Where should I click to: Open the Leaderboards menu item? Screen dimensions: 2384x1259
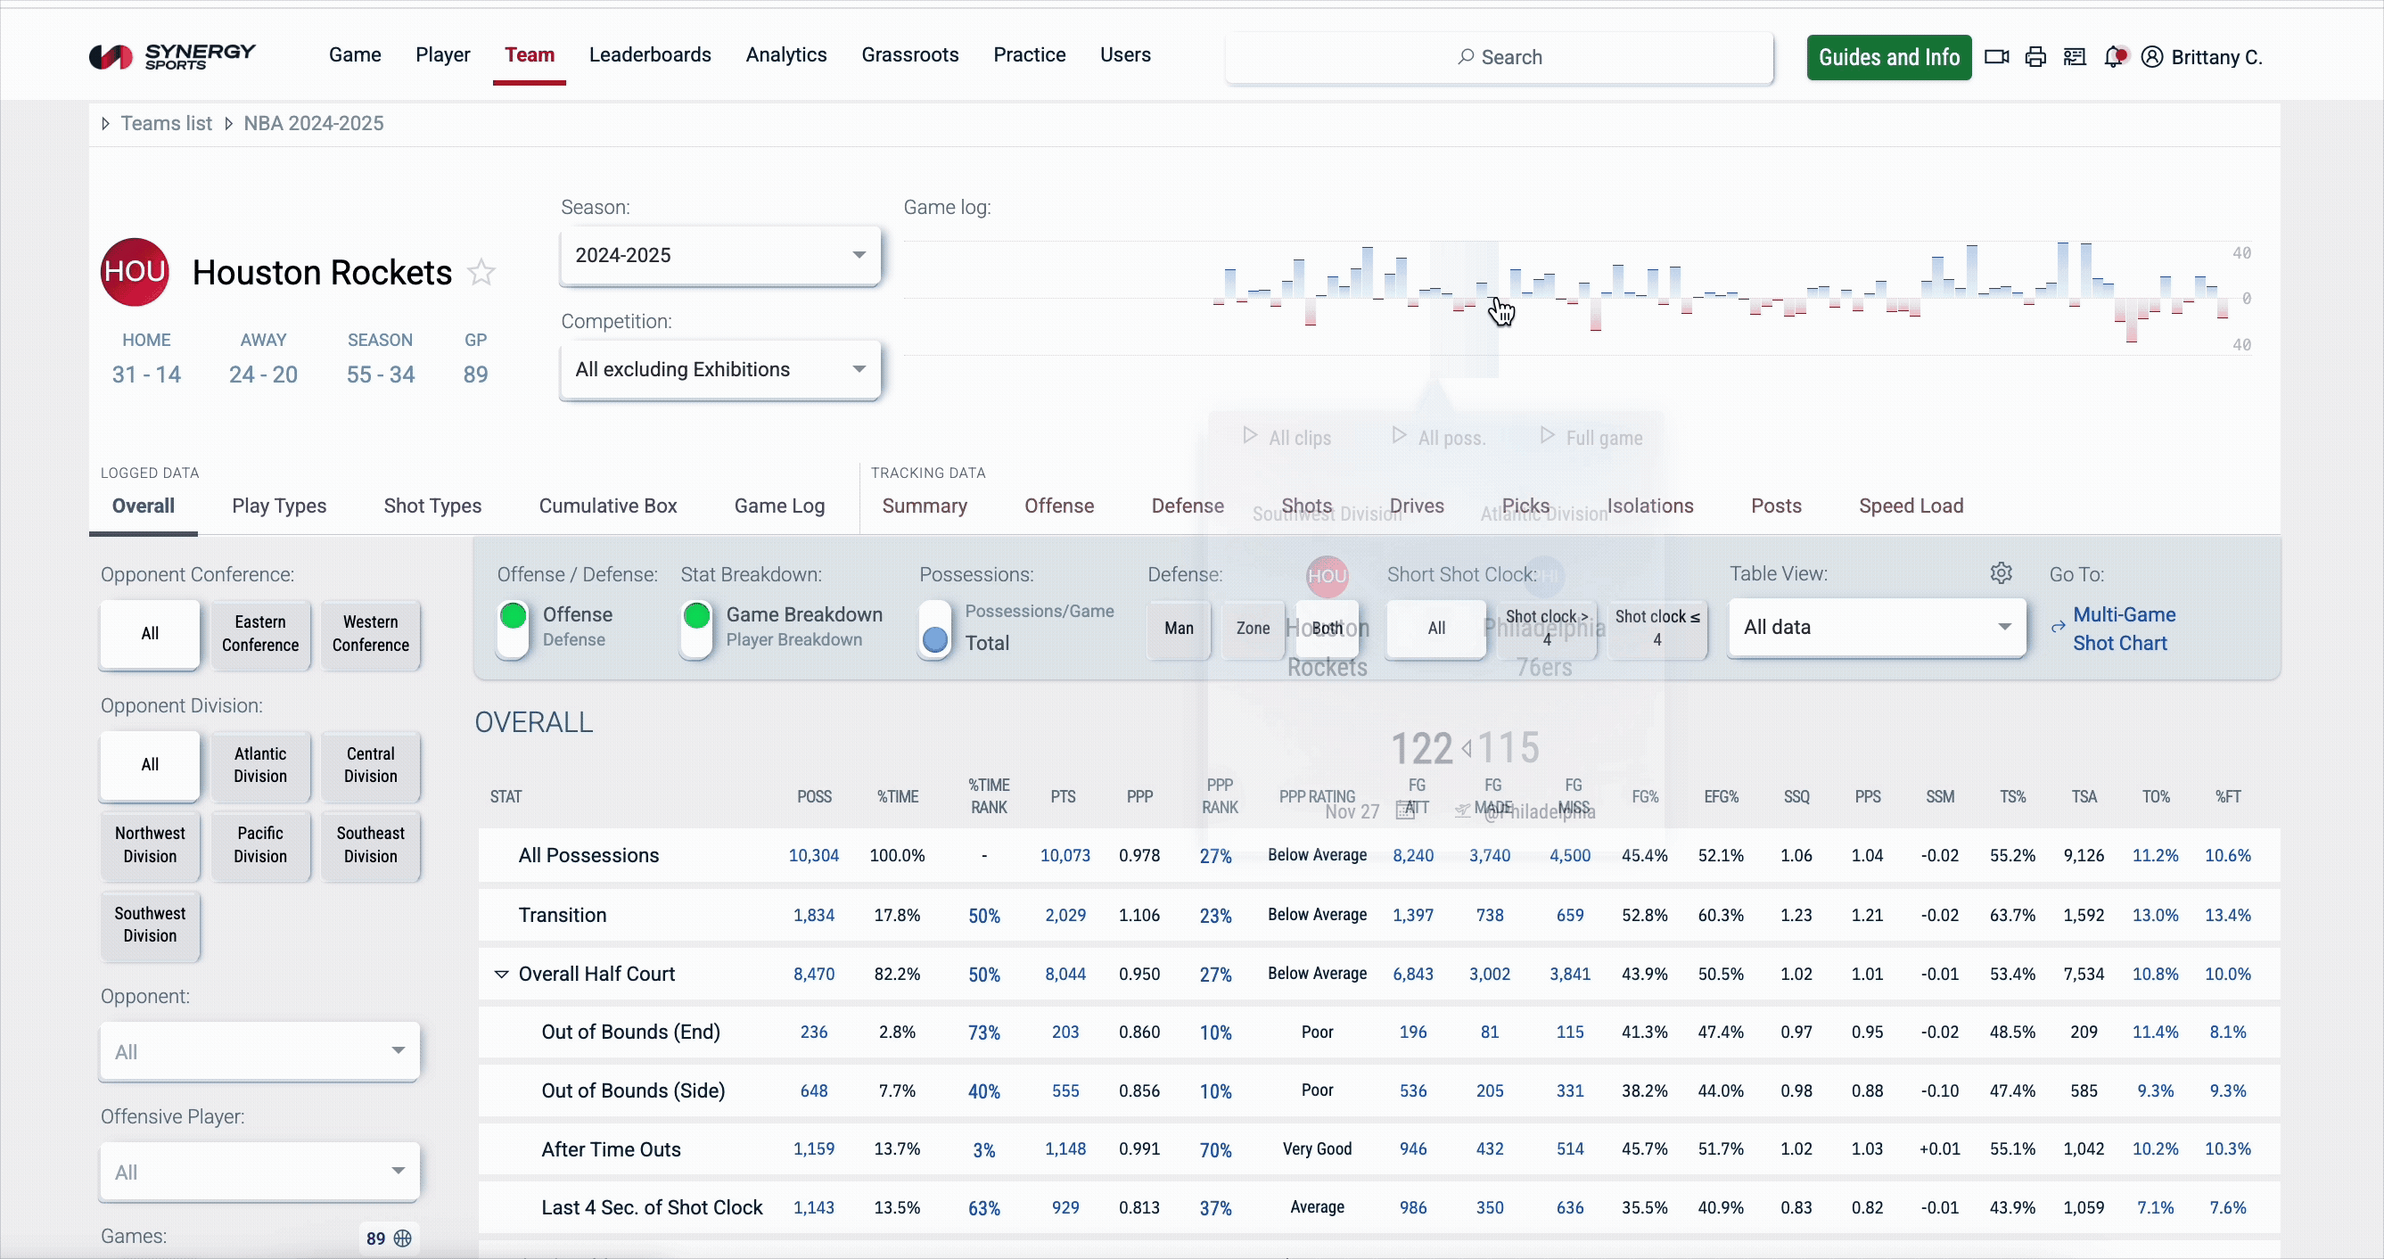(650, 55)
